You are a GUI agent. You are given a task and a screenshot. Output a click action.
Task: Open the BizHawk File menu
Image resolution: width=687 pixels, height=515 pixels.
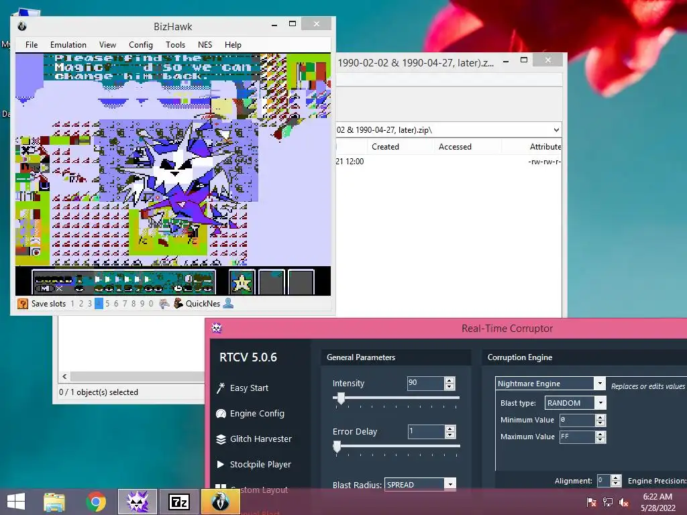pyautogui.click(x=32, y=45)
